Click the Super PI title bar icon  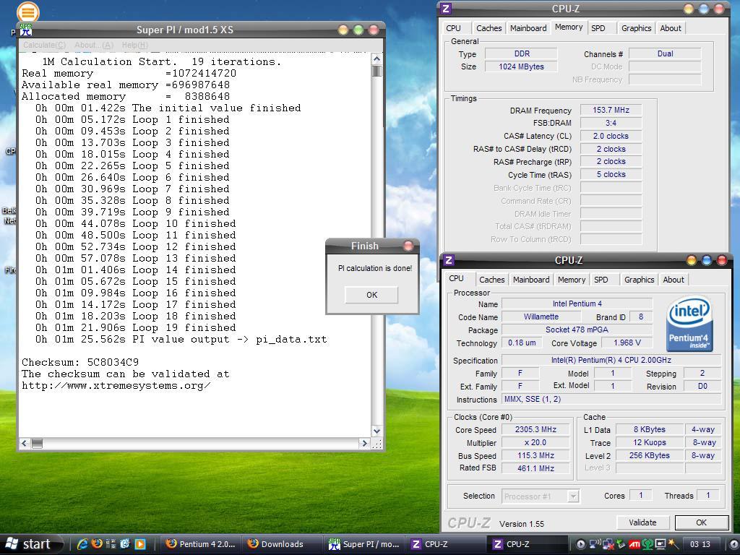[x=26, y=30]
